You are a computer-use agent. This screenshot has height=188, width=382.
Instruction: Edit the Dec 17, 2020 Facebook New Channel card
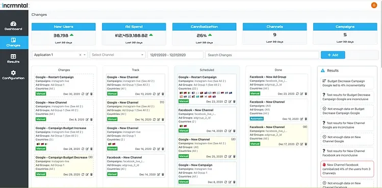pyautogui.click(x=301, y=144)
